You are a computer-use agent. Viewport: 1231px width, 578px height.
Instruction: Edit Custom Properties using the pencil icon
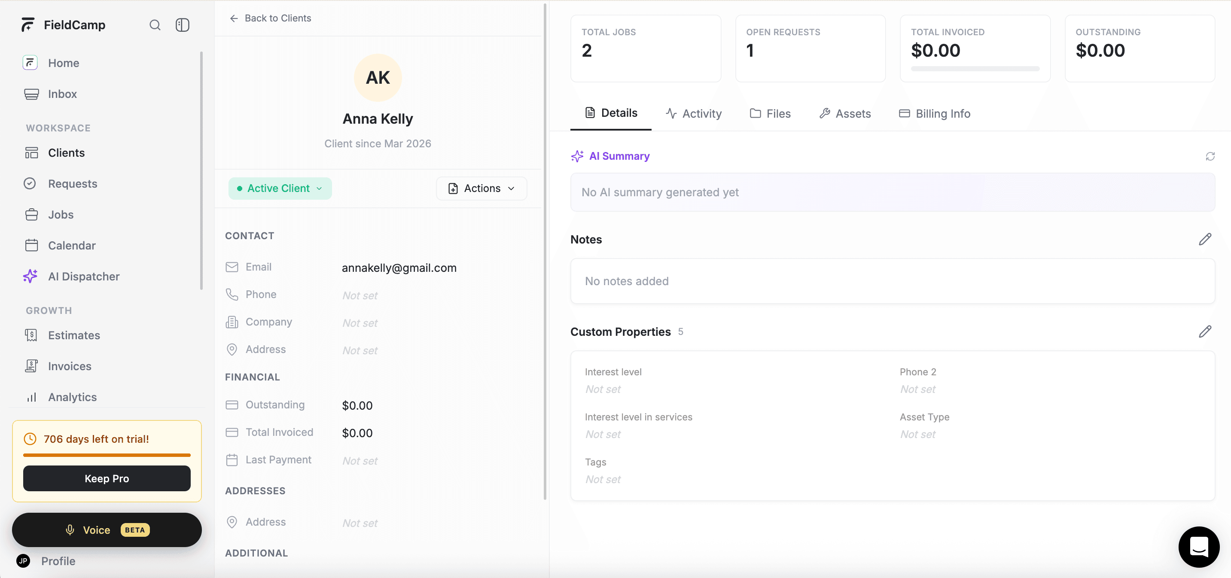tap(1206, 332)
